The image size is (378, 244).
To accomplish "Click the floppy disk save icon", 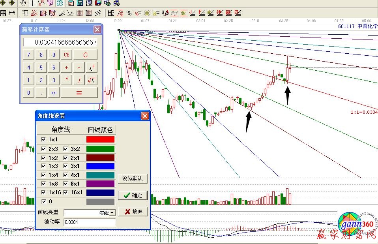I will [x=98, y=3].
